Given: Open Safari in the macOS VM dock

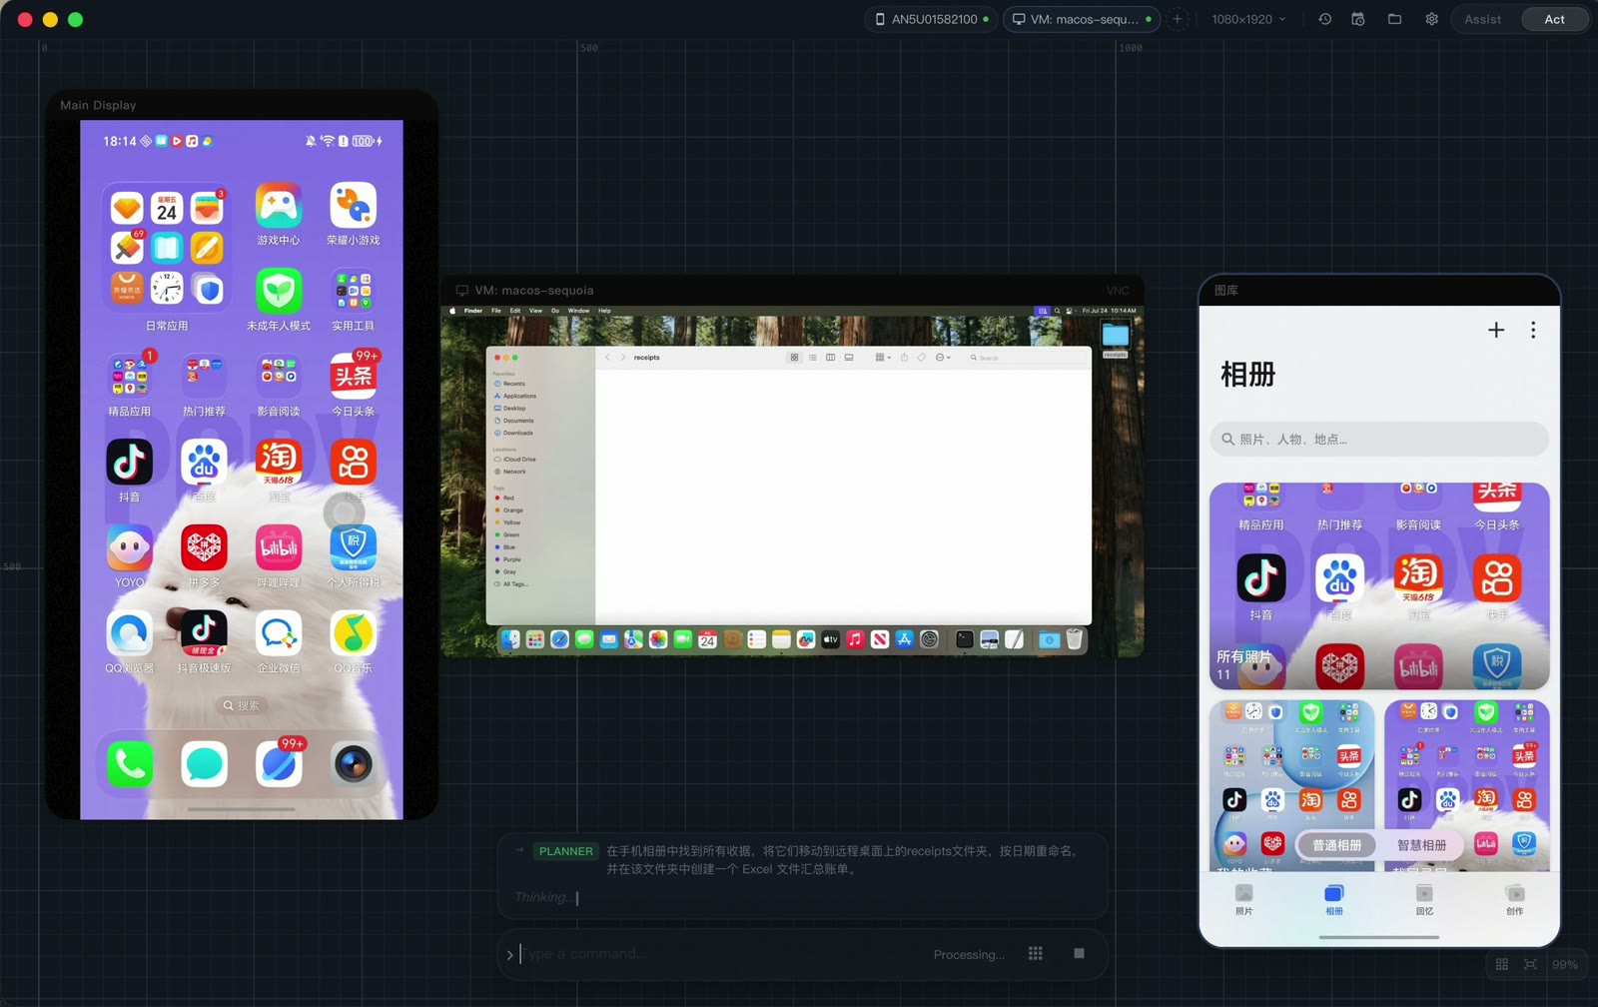Looking at the screenshot, I should (559, 639).
